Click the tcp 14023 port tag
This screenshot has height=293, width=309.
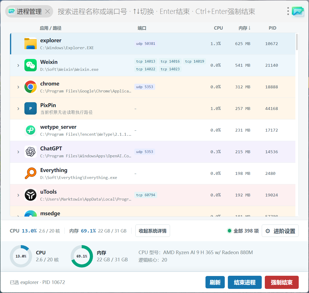pos(170,69)
